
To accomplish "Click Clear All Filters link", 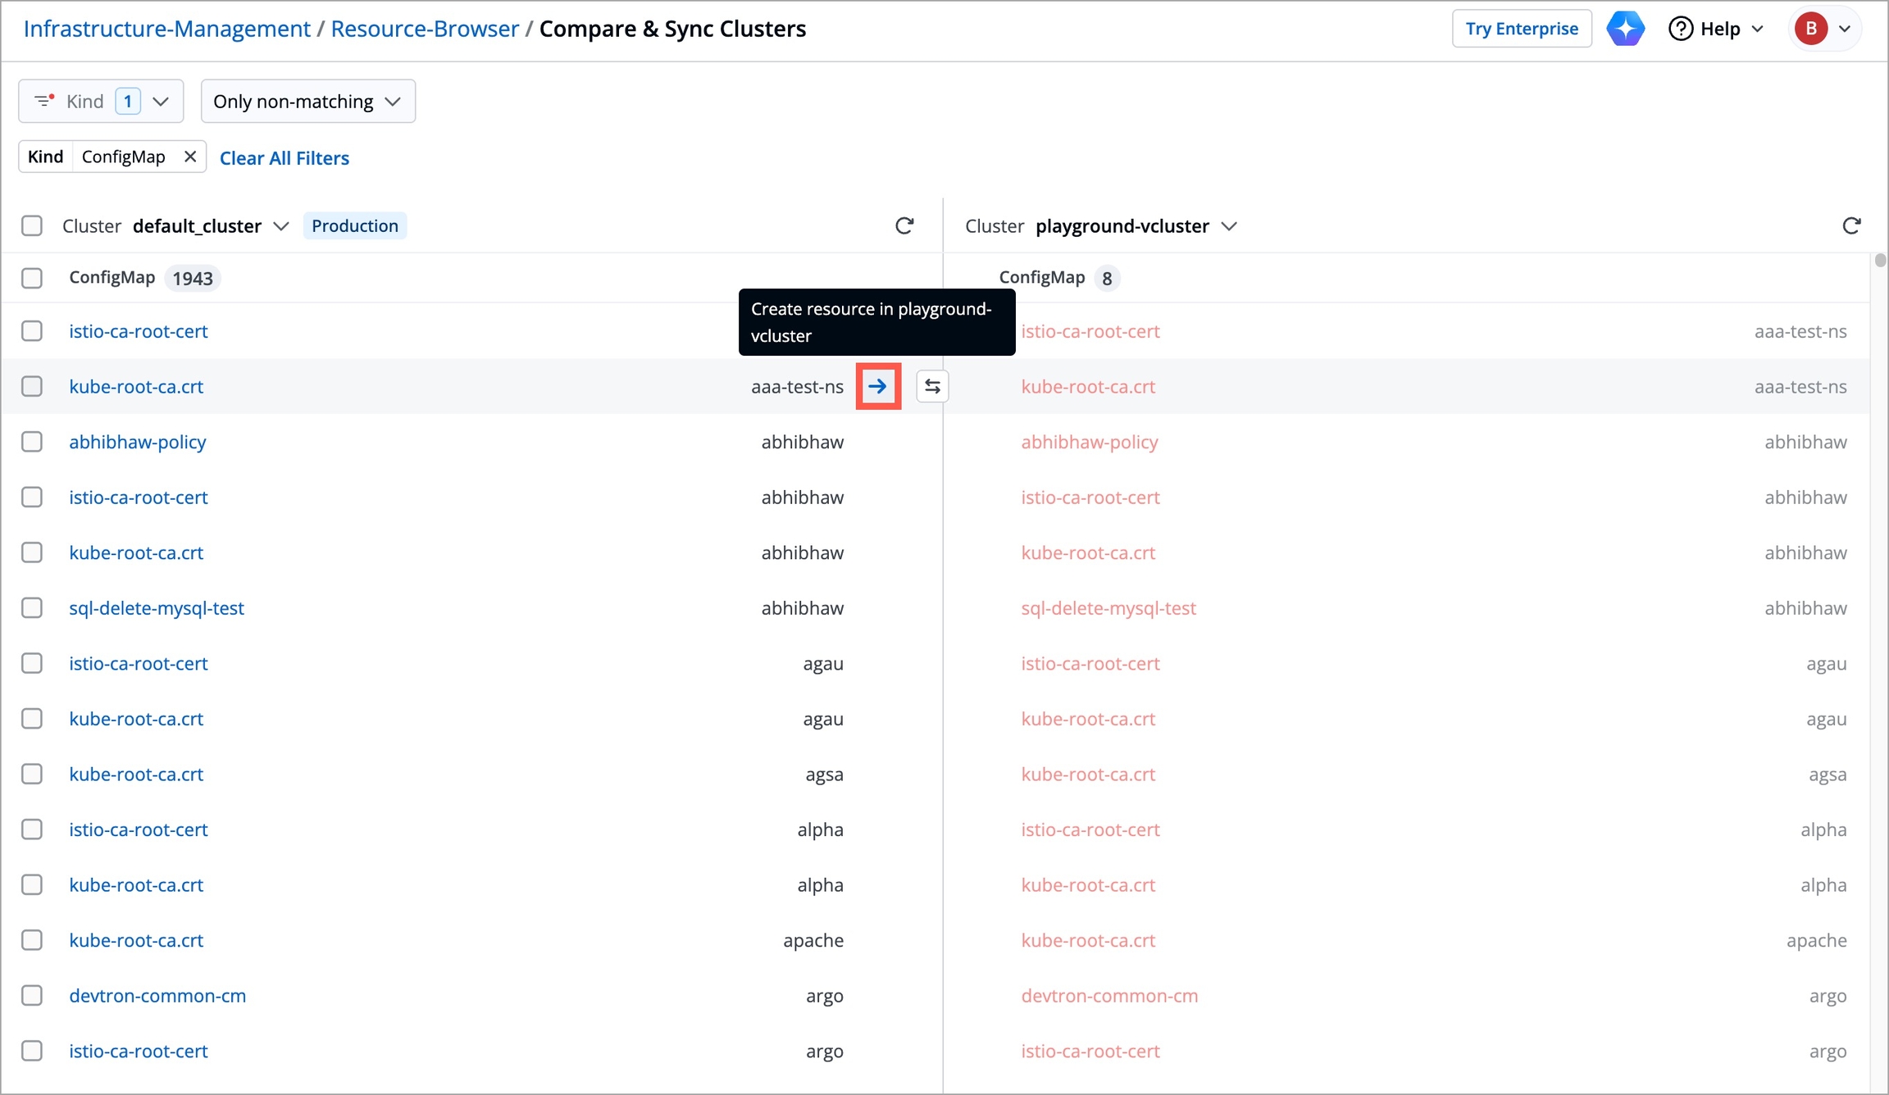I will (x=284, y=158).
